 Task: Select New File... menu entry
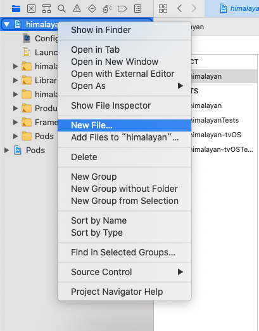(x=125, y=125)
